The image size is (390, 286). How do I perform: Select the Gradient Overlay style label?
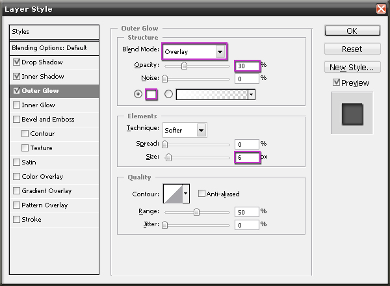click(47, 190)
